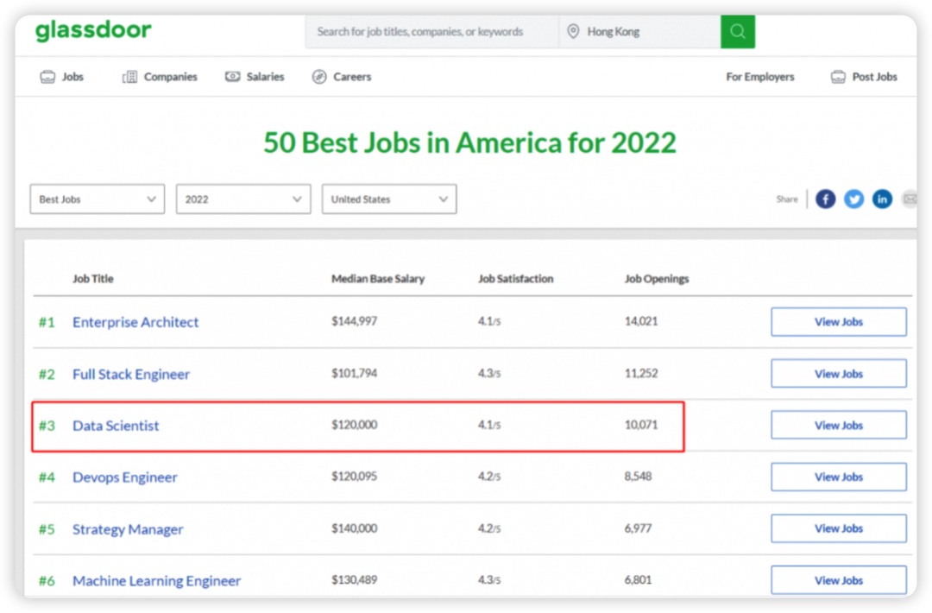Select the Salaries menu item

tap(255, 77)
